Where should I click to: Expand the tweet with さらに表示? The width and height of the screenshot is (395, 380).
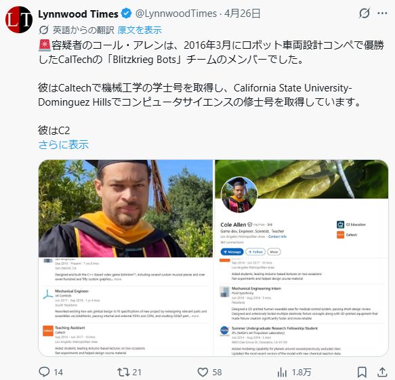[64, 145]
